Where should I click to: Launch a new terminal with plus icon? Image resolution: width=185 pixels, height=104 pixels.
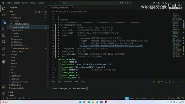point(153,81)
